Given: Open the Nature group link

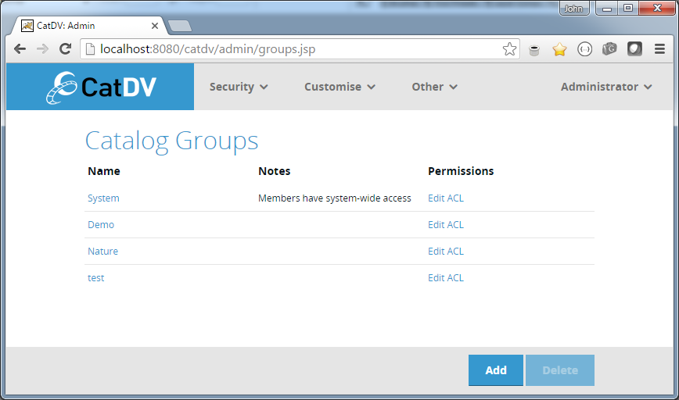Looking at the screenshot, I should pos(102,252).
